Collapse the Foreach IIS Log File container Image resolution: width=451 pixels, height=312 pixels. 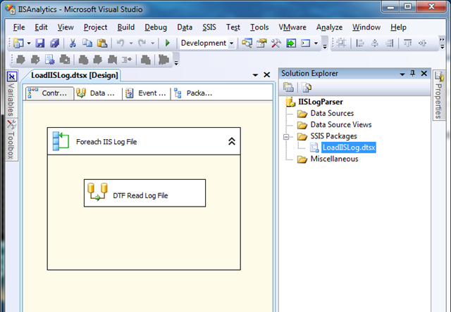click(232, 141)
